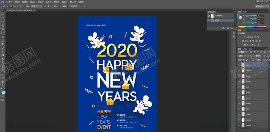Hide the '2020' layer
Screen dimensions: 270x132
[239, 109]
